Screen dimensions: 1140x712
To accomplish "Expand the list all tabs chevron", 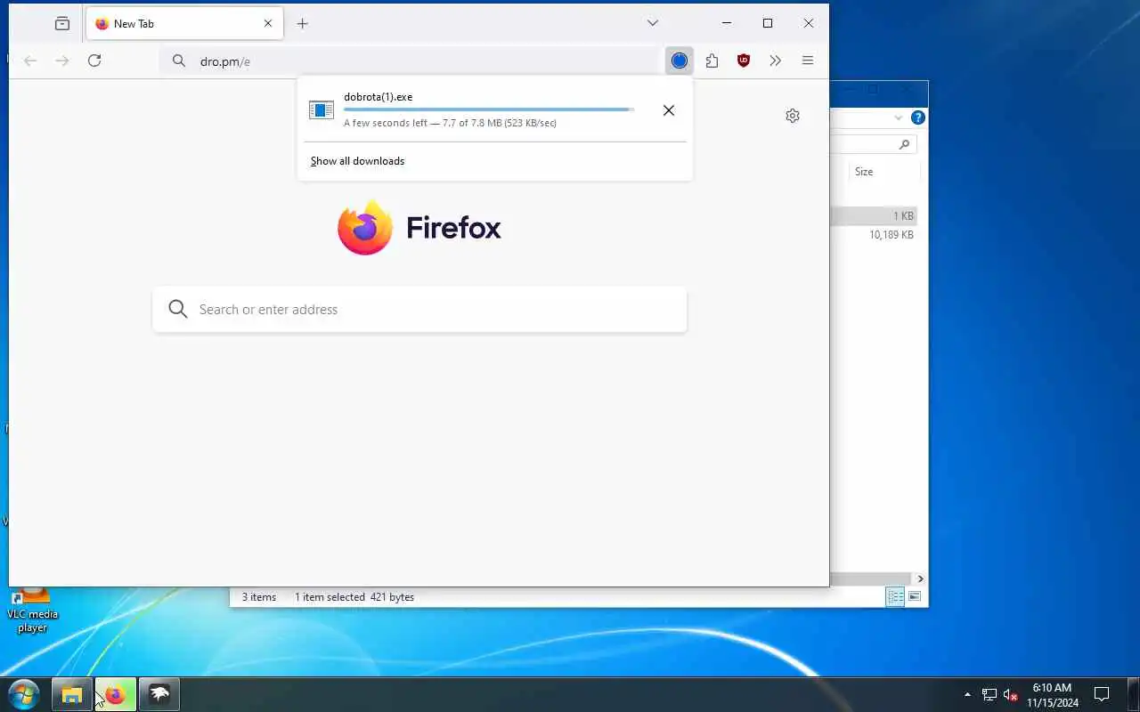I will click(653, 23).
